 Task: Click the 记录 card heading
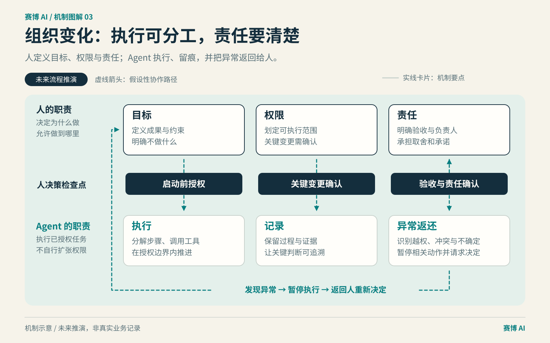pyautogui.click(x=274, y=226)
